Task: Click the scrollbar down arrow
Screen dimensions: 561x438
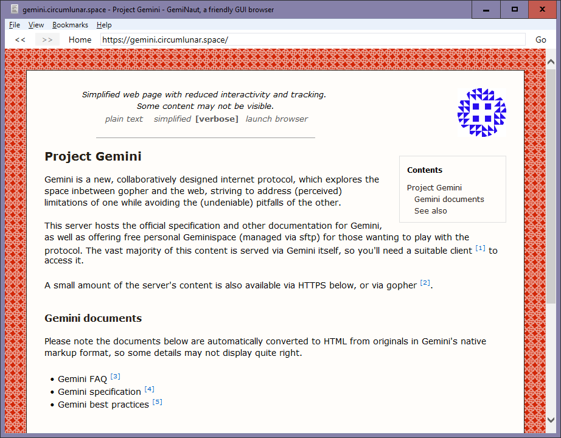Action: point(551,420)
